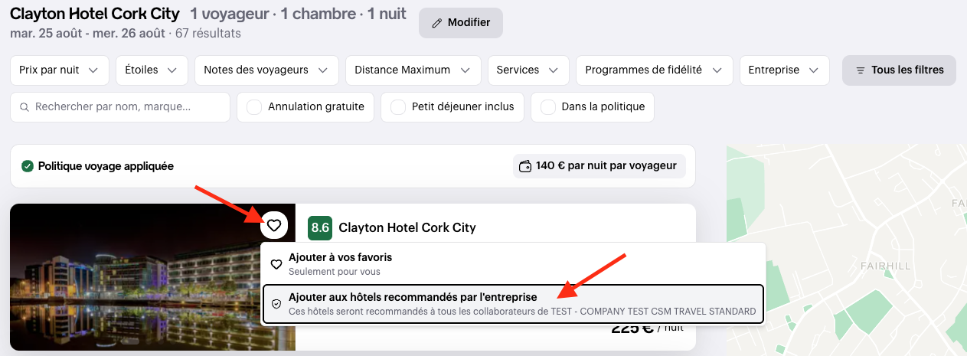The height and width of the screenshot is (356, 967).
Task: Toggle the Dans la politique checkbox
Action: click(548, 107)
